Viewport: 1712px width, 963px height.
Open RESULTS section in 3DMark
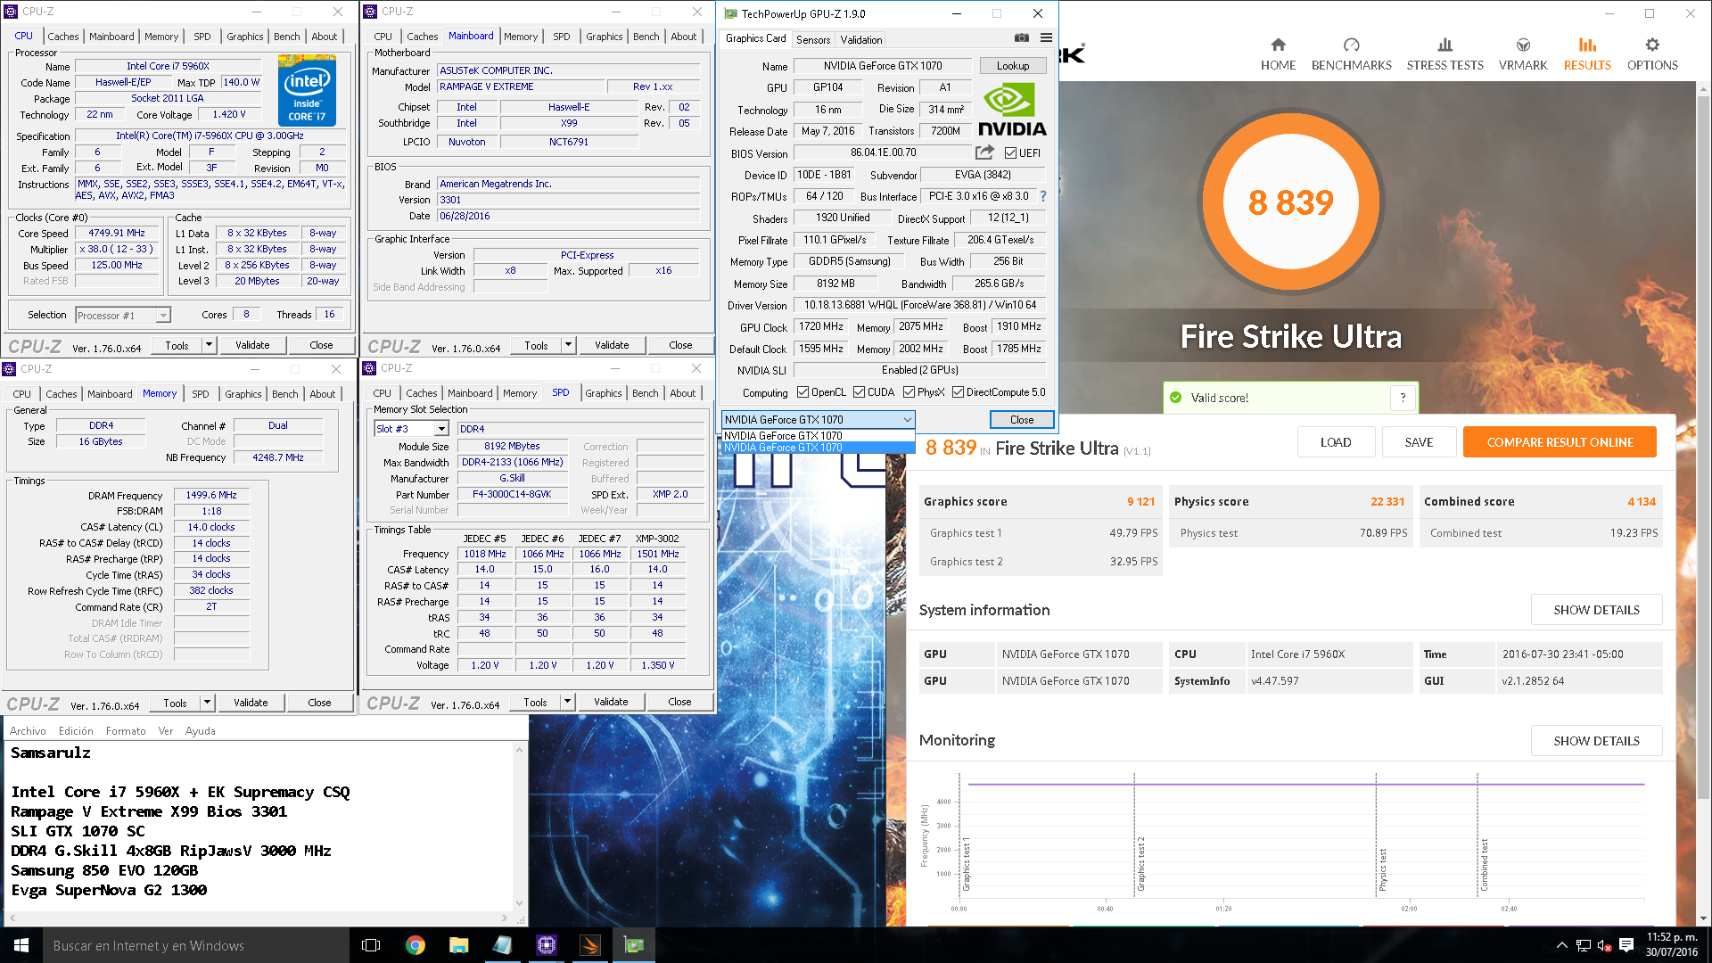[x=1587, y=54]
